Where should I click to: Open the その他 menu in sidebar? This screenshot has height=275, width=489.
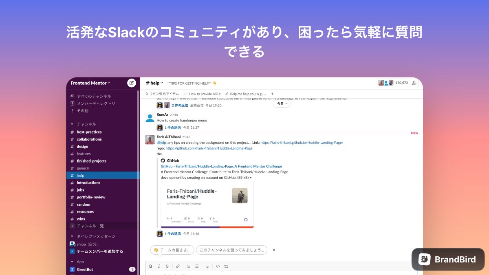click(79, 110)
